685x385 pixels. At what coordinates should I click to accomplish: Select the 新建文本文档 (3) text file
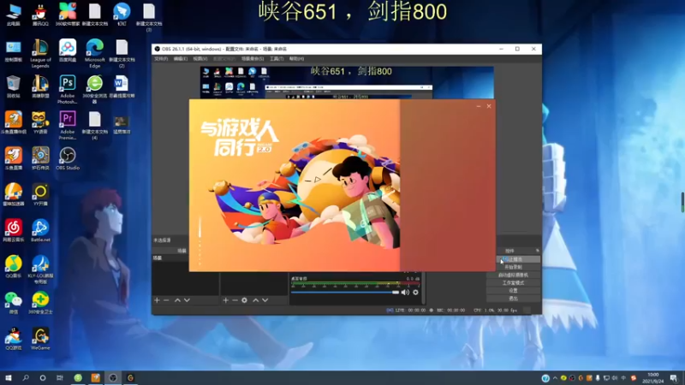[x=149, y=17]
